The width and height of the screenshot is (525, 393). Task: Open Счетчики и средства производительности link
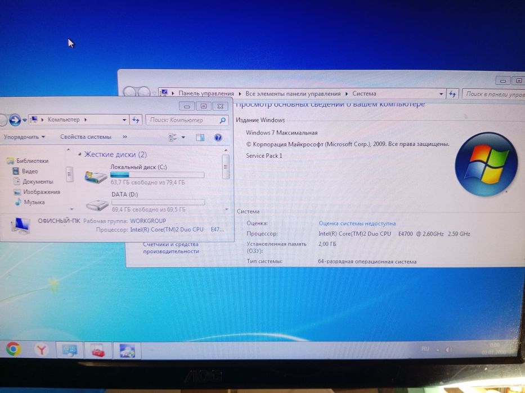tap(171, 248)
